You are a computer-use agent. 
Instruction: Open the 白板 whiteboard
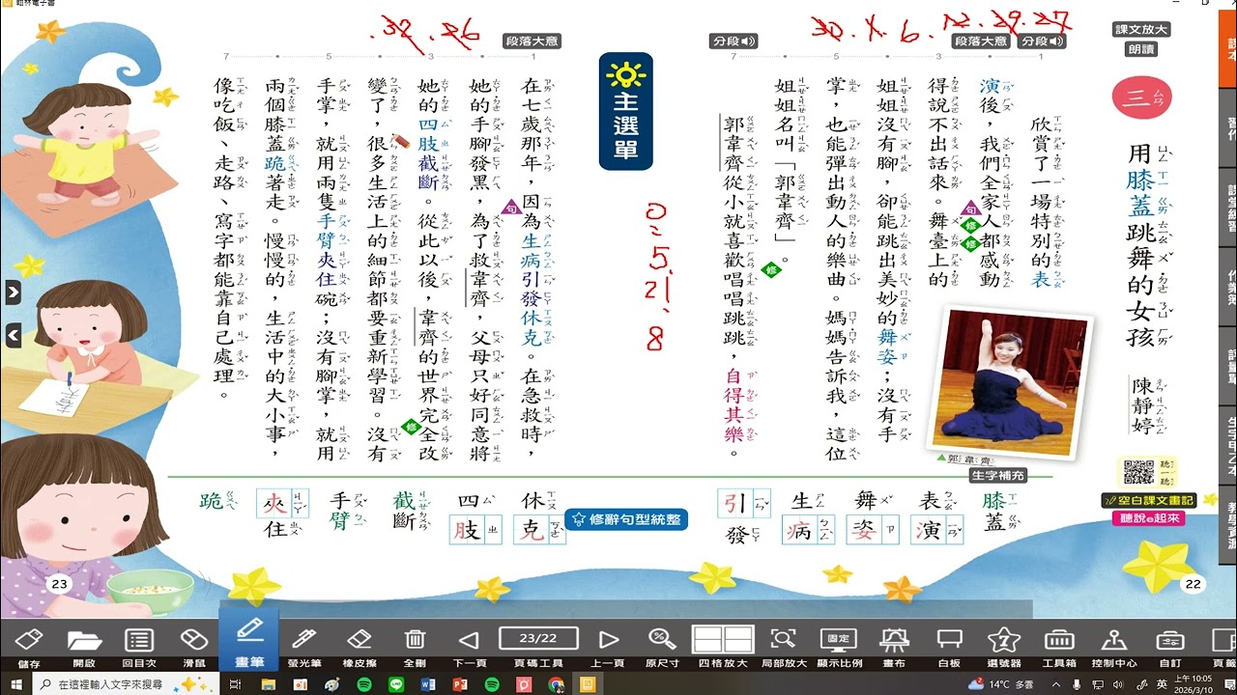tap(949, 646)
